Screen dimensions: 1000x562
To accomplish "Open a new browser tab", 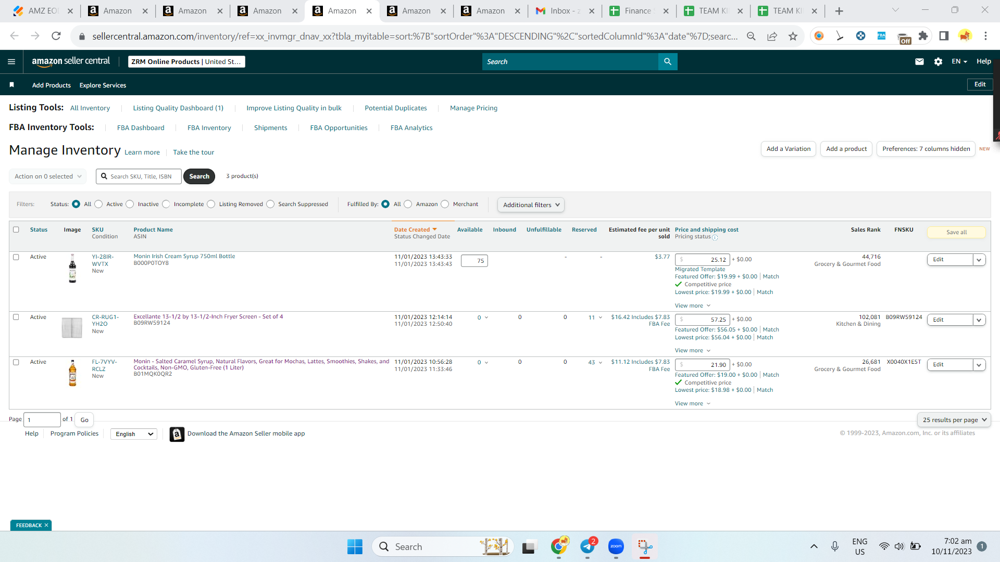I will click(839, 11).
